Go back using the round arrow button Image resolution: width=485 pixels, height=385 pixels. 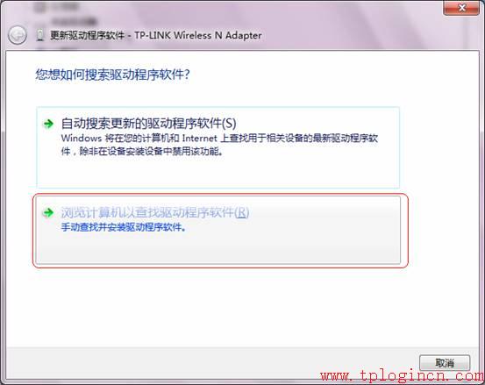pos(18,35)
